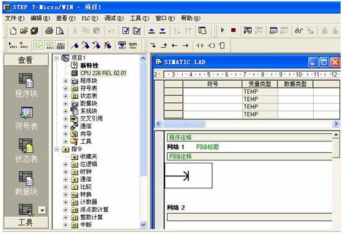This screenshot has height=235, width=343.
Task: Select CPU 226 REL 02.01 tree item
Action: point(103,73)
